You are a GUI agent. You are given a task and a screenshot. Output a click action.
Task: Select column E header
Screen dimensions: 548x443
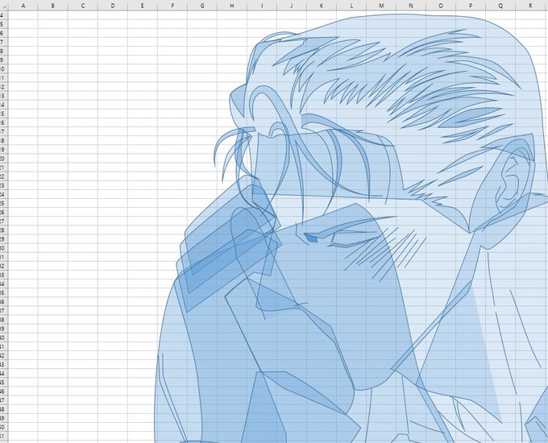[143, 6]
